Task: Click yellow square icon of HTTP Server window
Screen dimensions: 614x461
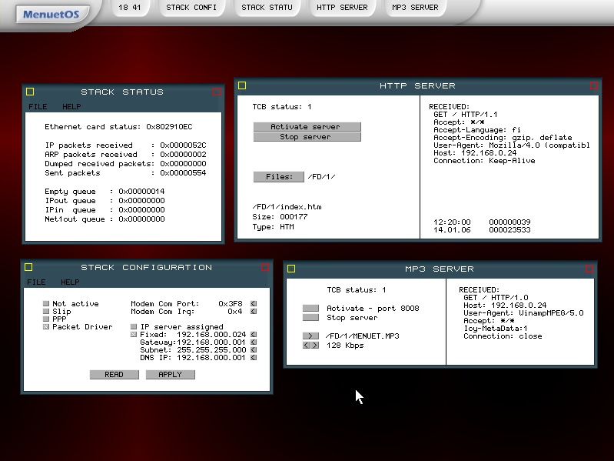Action: click(242, 85)
